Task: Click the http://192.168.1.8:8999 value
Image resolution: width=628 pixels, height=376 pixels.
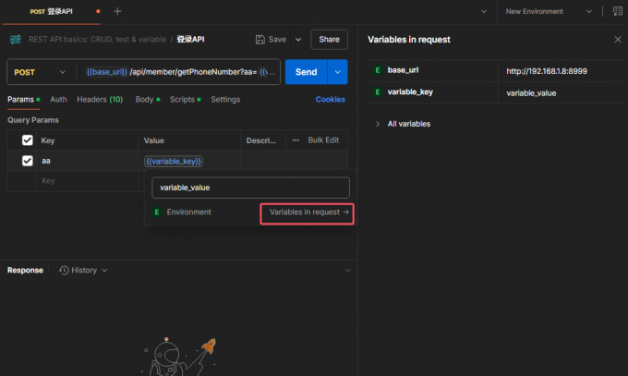Action: point(547,71)
